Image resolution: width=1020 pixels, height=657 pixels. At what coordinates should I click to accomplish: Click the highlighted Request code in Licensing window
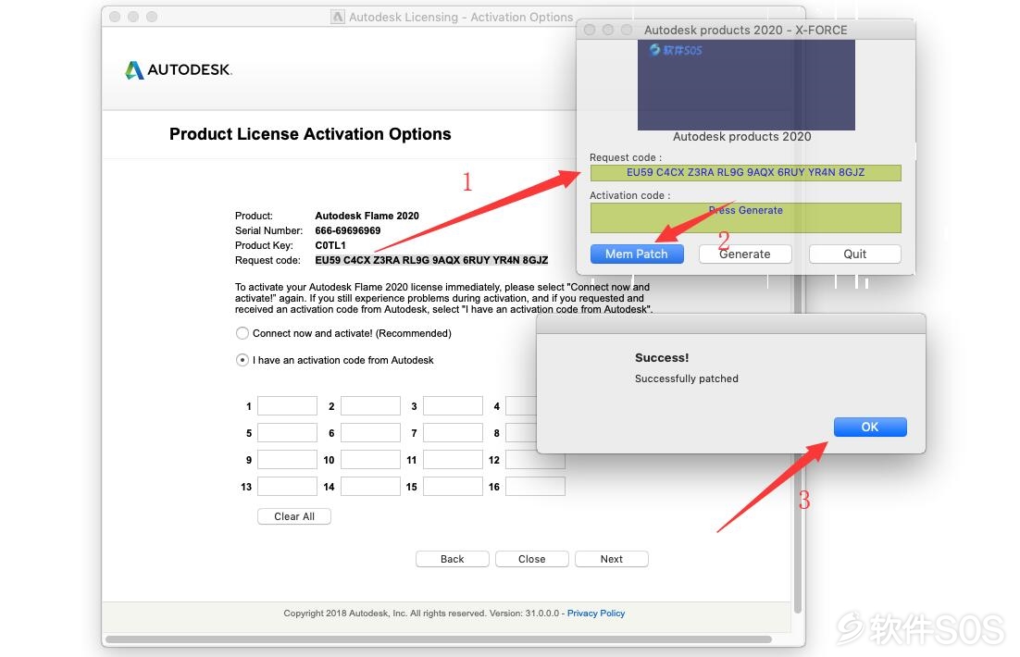431,260
